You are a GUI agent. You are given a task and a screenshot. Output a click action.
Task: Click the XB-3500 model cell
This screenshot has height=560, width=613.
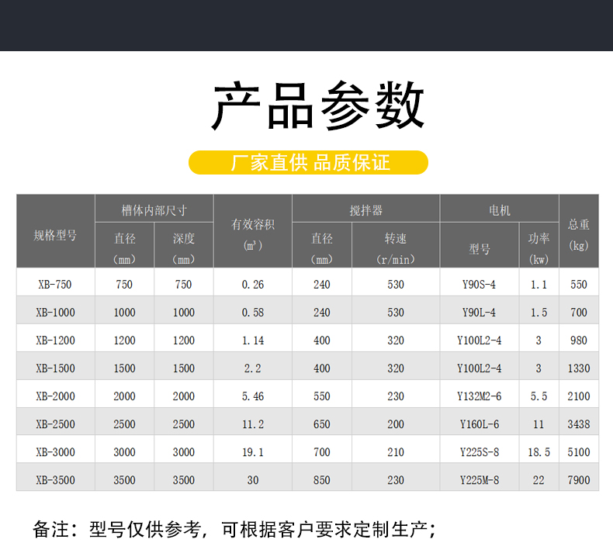[x=55, y=480]
